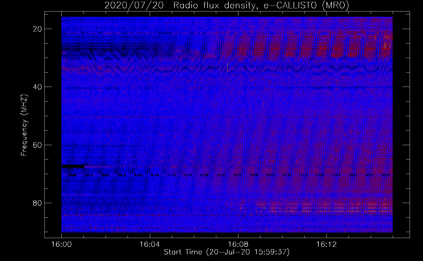This screenshot has width=423, height=261.
Task: Click the 'Frequency (MHZ)' y-axis label
Action: click(x=24, y=125)
